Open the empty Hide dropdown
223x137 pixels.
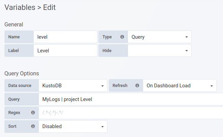pyautogui.click(x=159, y=51)
